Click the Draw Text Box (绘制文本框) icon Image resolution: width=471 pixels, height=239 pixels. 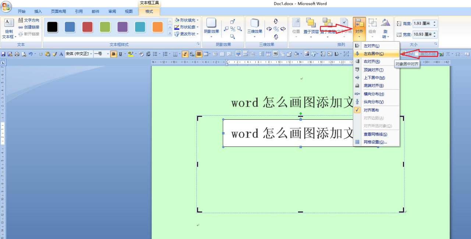coord(9,24)
